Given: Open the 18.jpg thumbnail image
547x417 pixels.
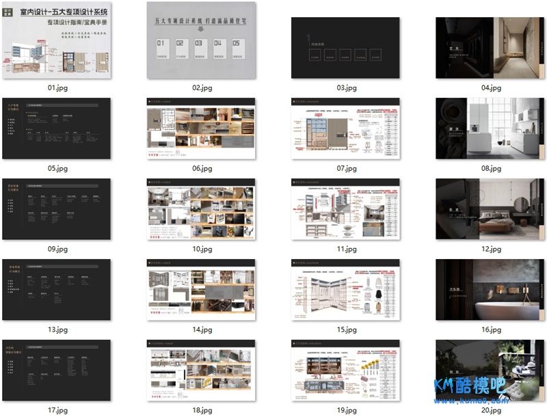Looking at the screenshot, I should click(202, 371).
